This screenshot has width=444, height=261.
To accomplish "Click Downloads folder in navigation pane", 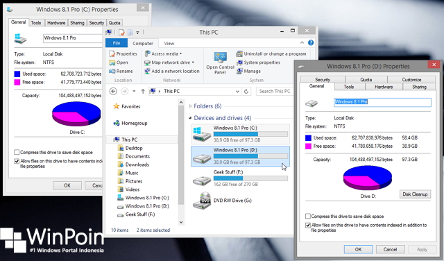I will click(133, 165).
